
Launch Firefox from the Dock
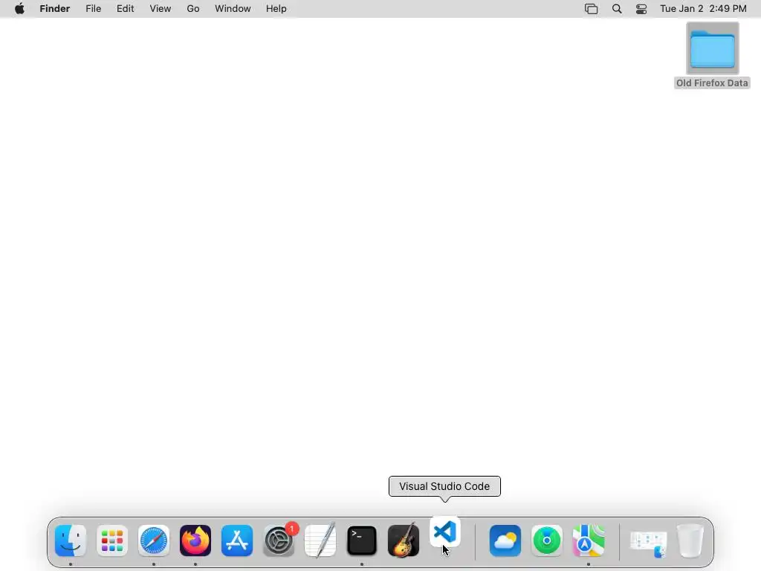click(195, 541)
